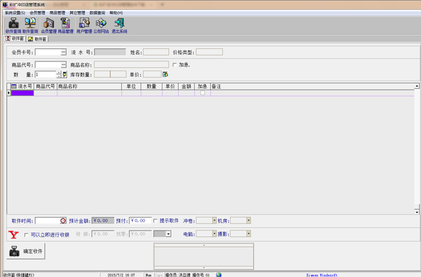421x277 pixels.
Task: Click 金额 column header
Action: (x=186, y=87)
